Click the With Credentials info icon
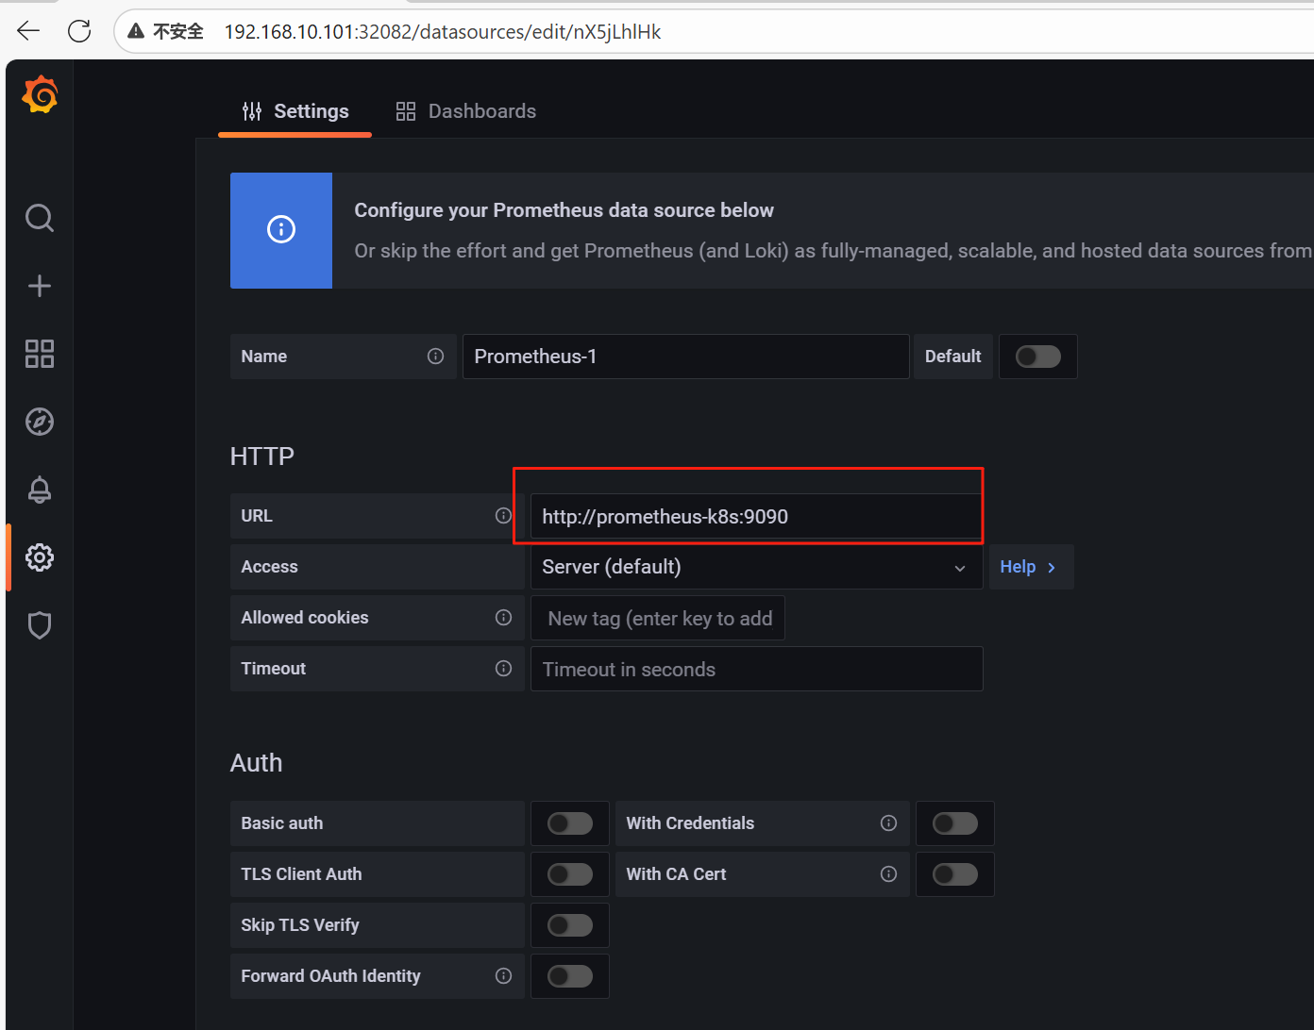Screen dimensions: 1314x1030 coord(888,822)
